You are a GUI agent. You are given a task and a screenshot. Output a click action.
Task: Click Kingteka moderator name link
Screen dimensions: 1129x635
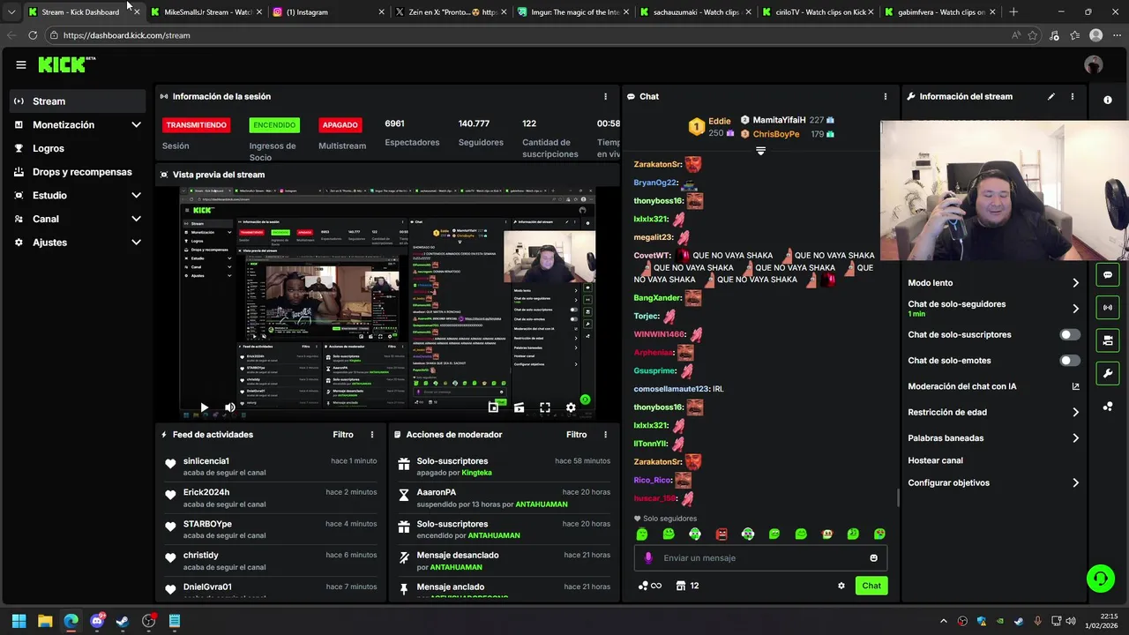pyautogui.click(x=476, y=473)
